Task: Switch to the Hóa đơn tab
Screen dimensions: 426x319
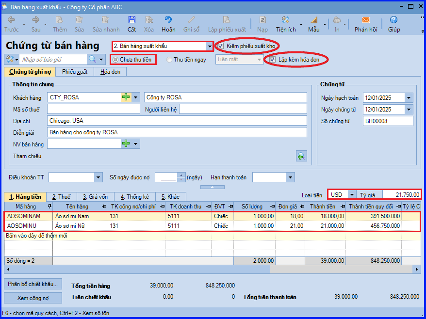Action: 110,72
